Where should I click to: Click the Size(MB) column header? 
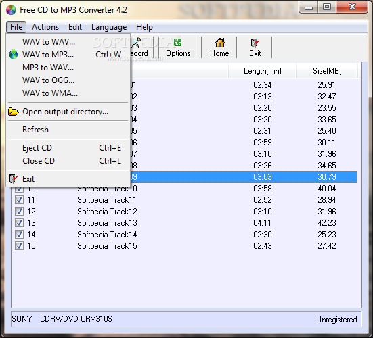327,71
